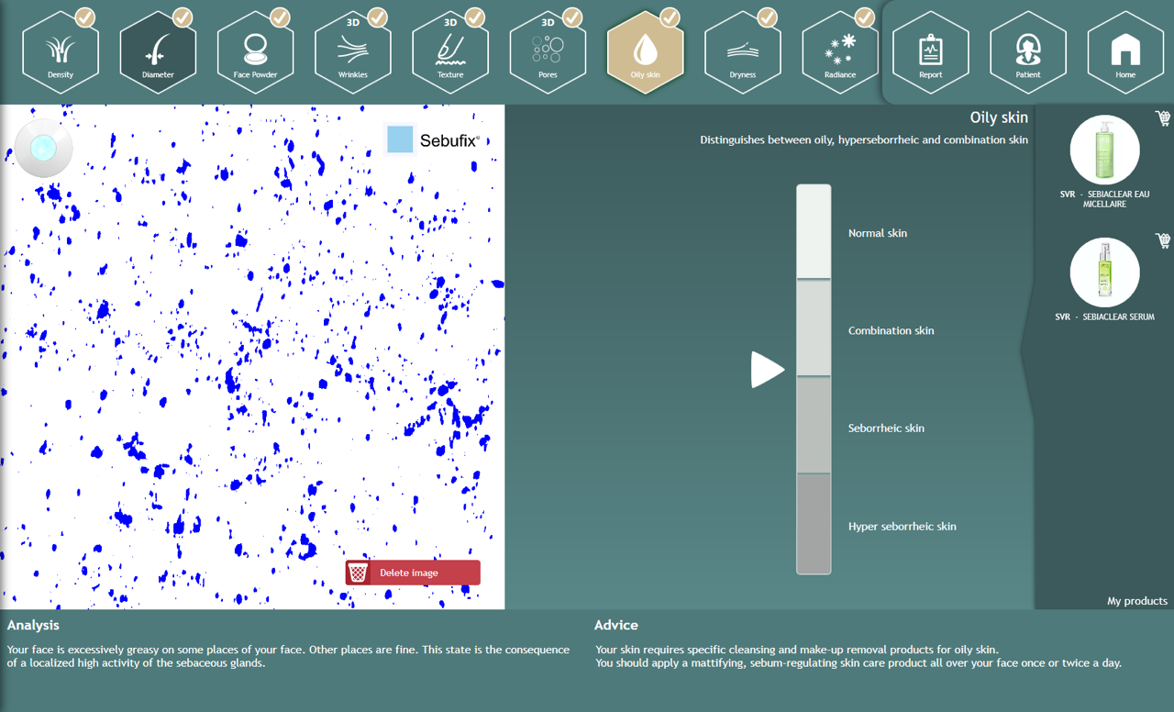Toggle the Pores completed checkmark
1174x712 pixels.
[571, 17]
